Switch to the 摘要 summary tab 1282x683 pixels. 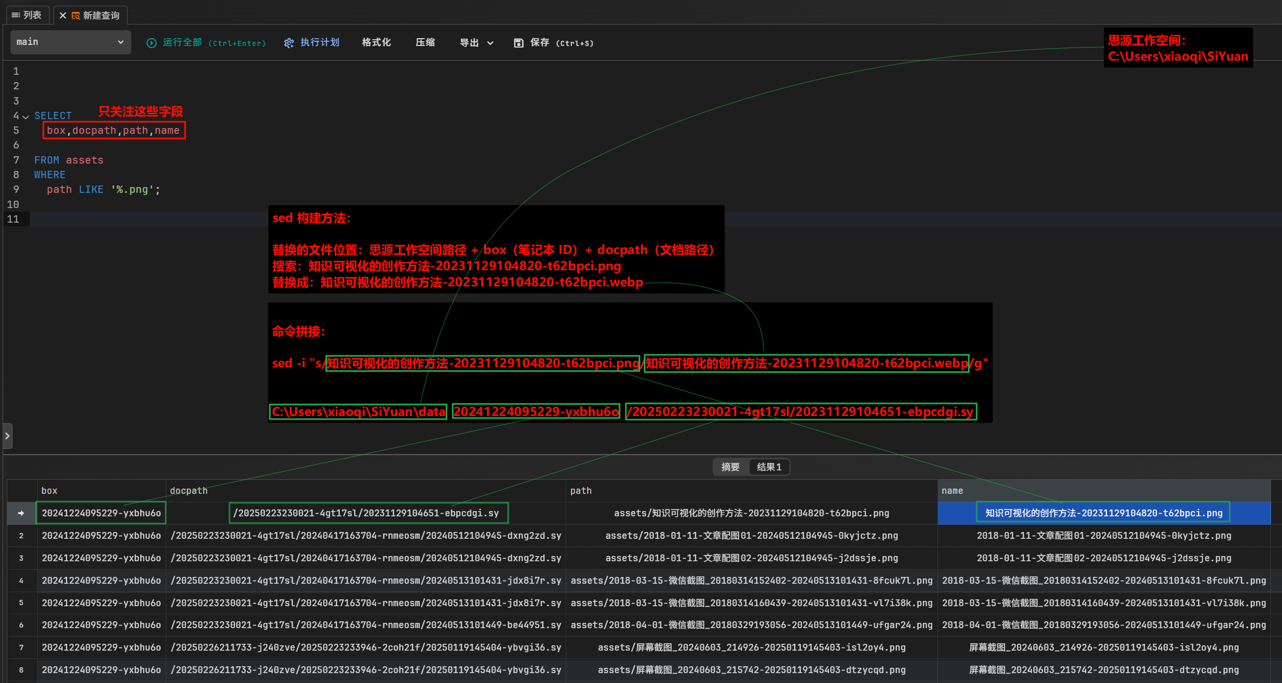click(x=730, y=467)
